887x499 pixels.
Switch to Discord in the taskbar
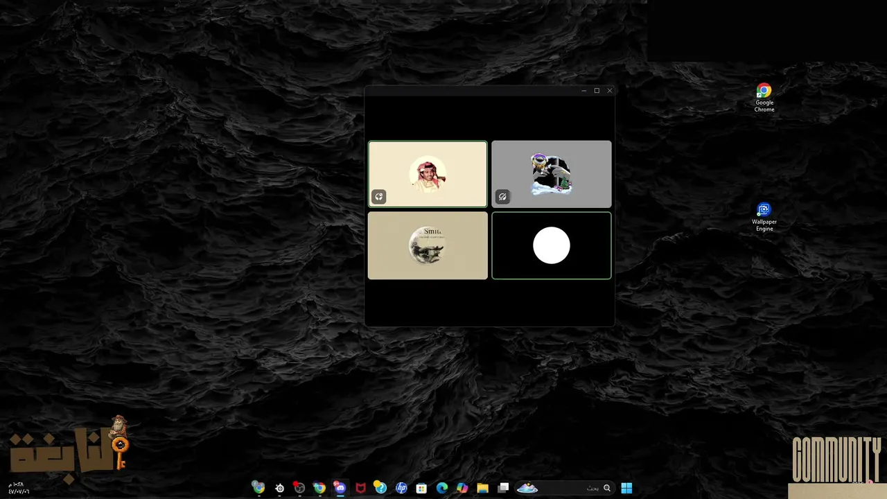(x=340, y=488)
